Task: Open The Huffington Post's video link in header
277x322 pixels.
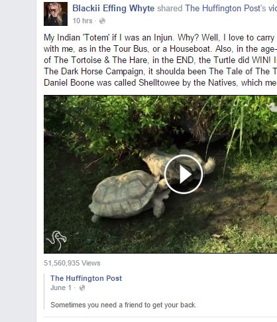Action: [231, 9]
